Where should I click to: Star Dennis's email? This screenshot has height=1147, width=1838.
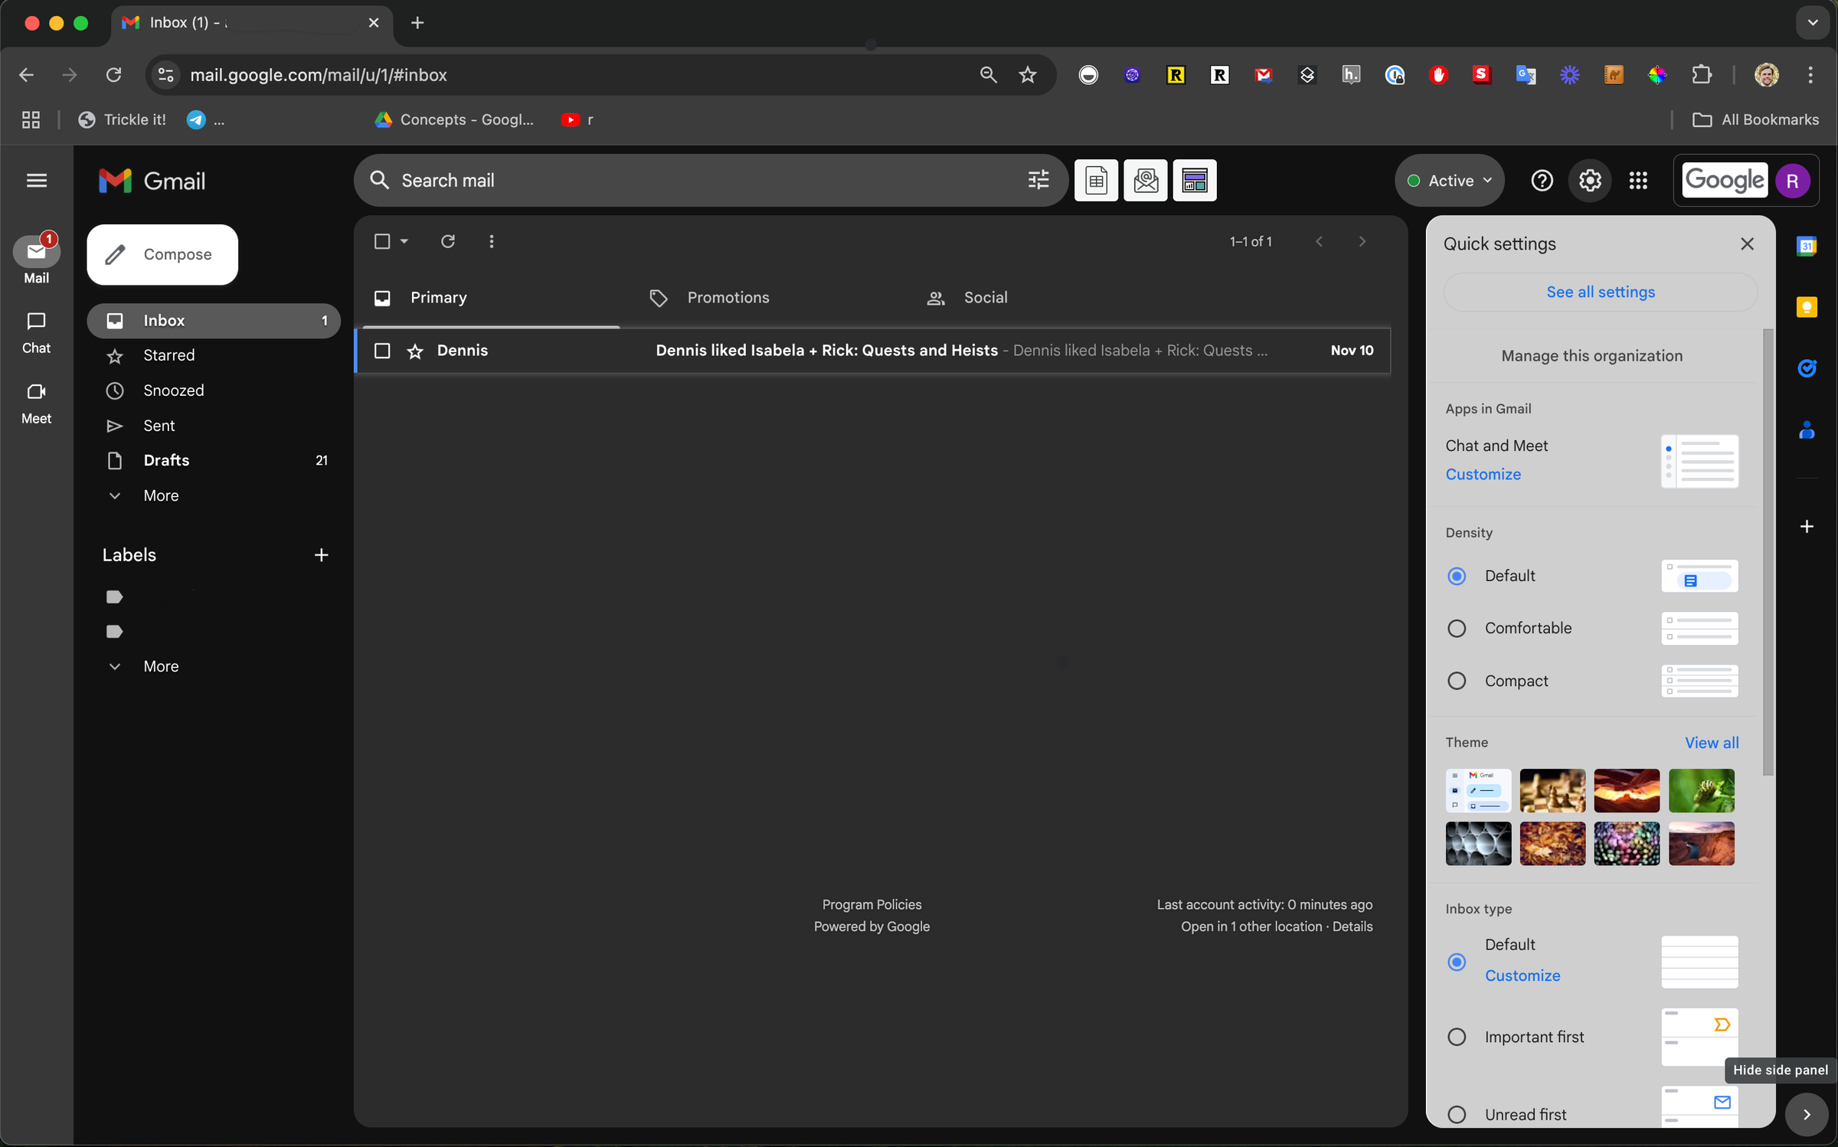(415, 351)
